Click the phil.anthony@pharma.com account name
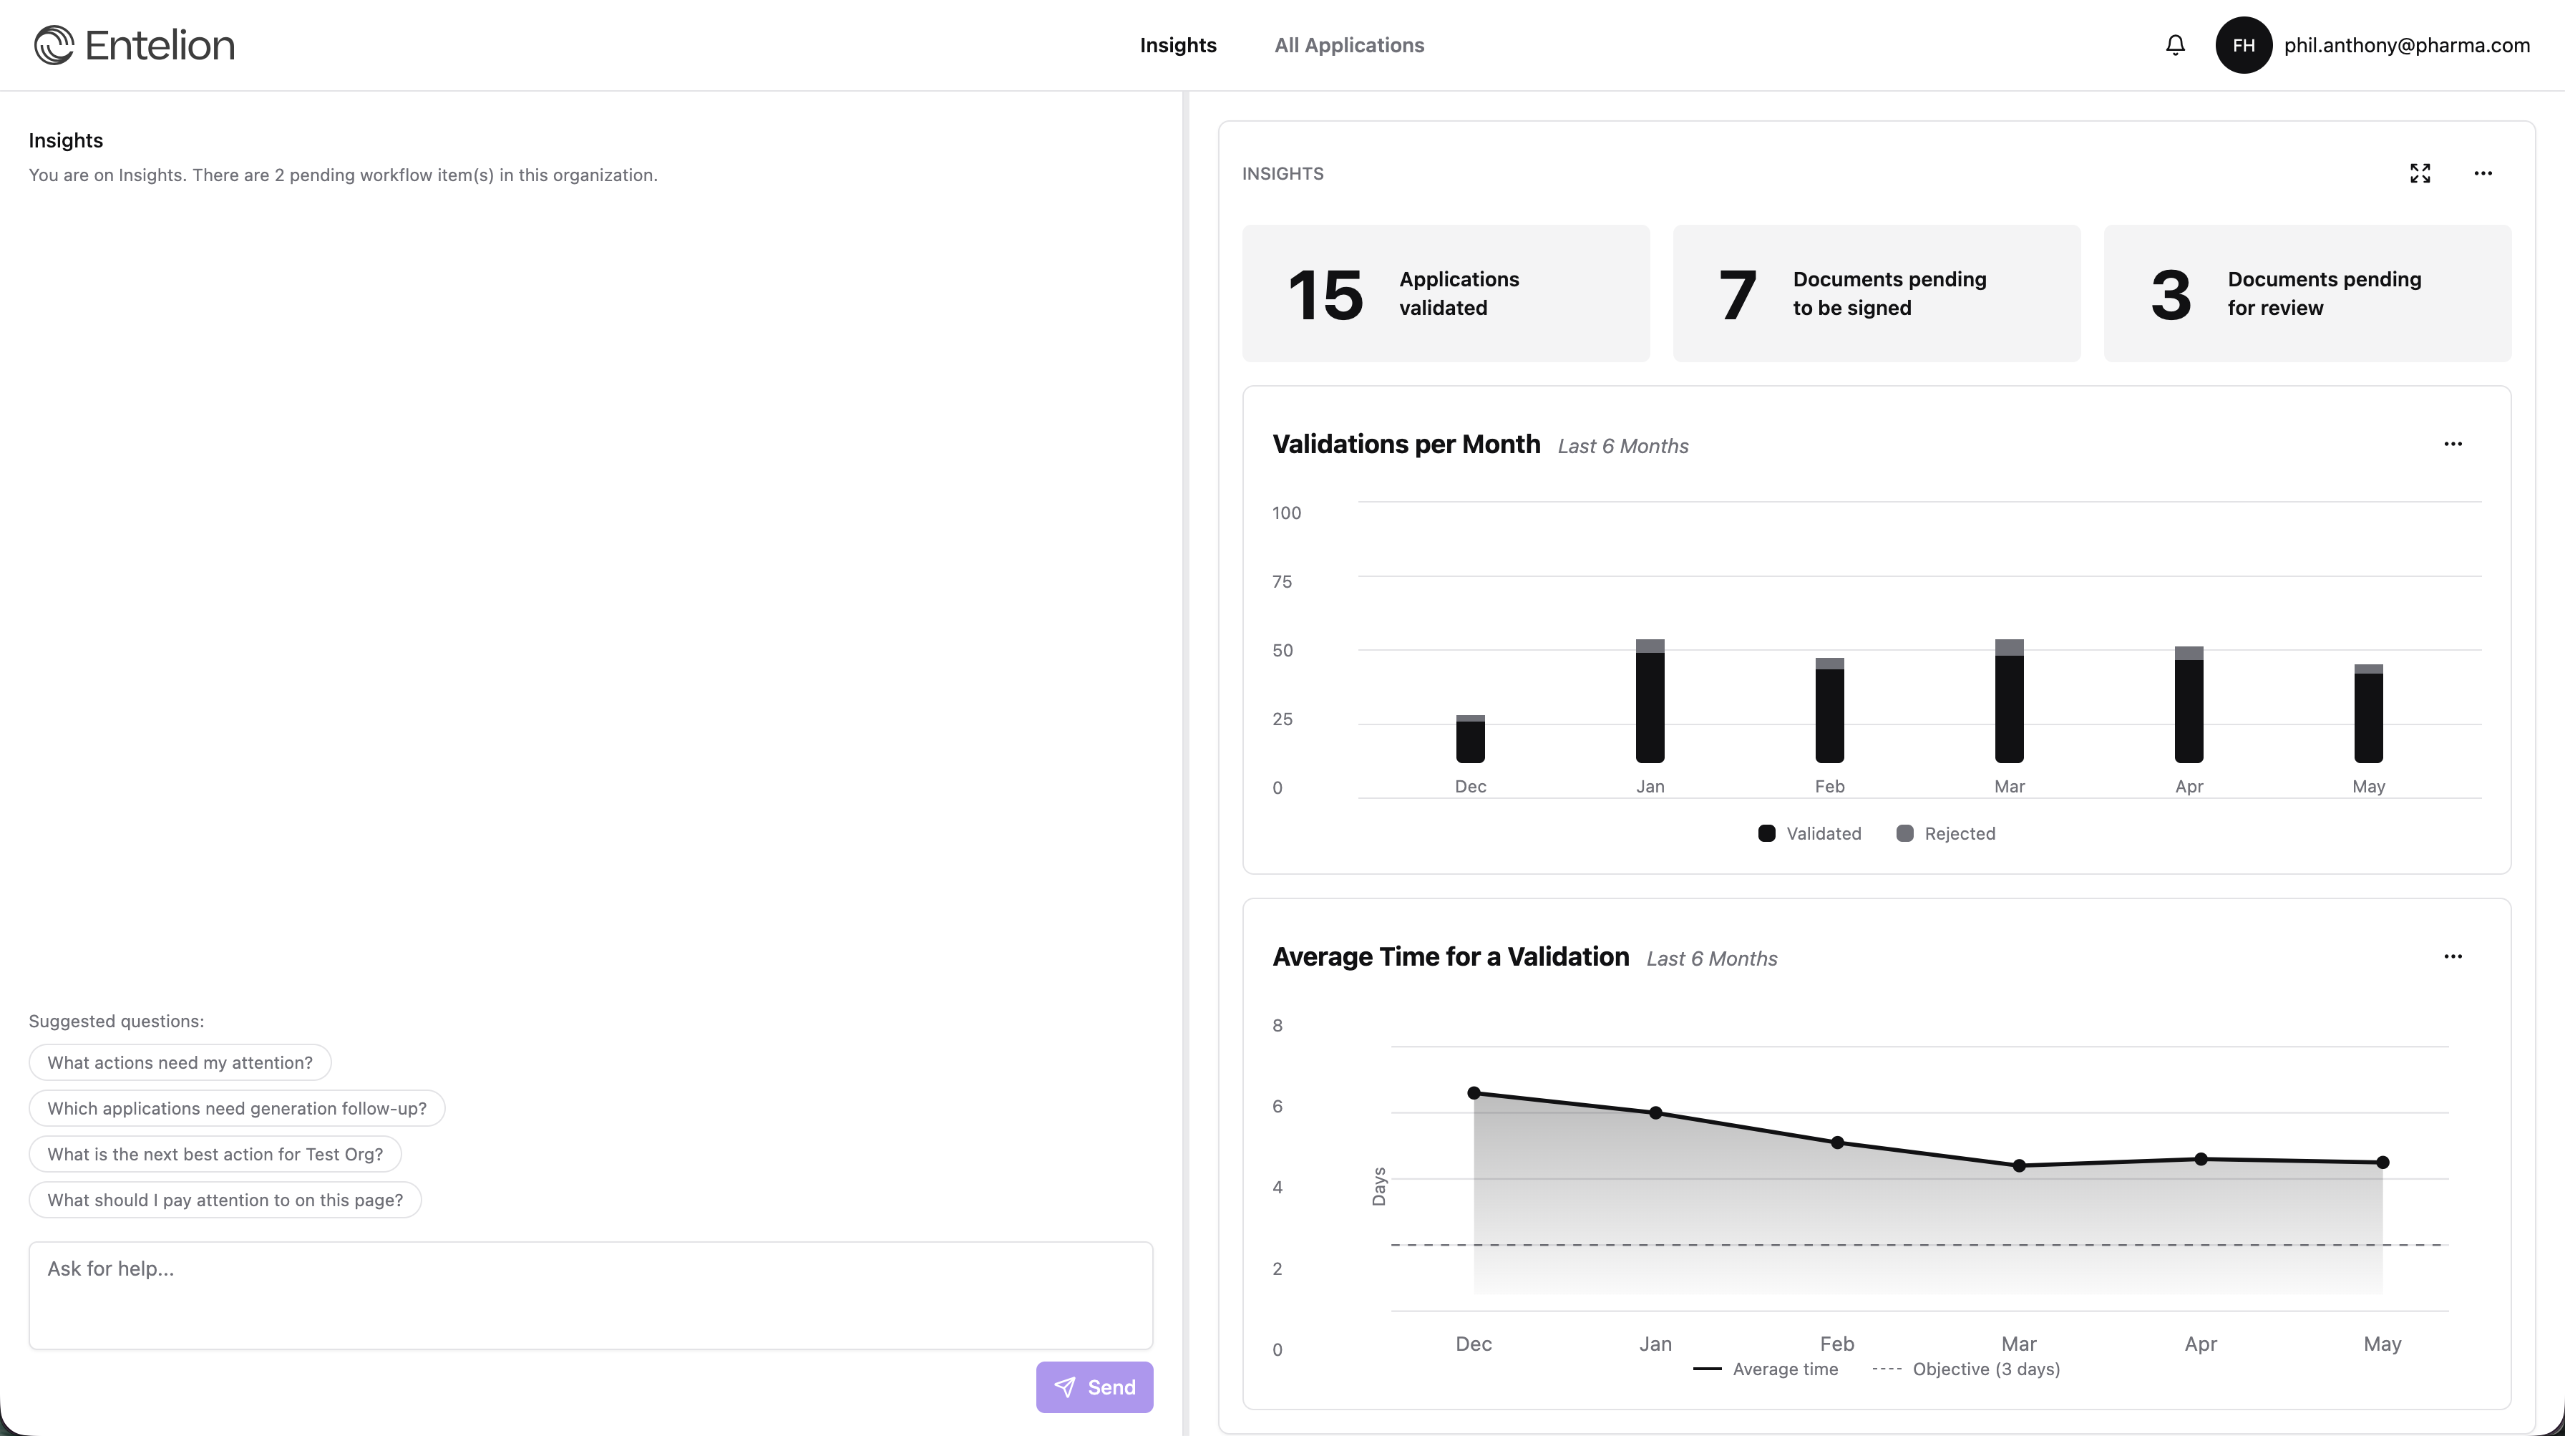 2407,45
